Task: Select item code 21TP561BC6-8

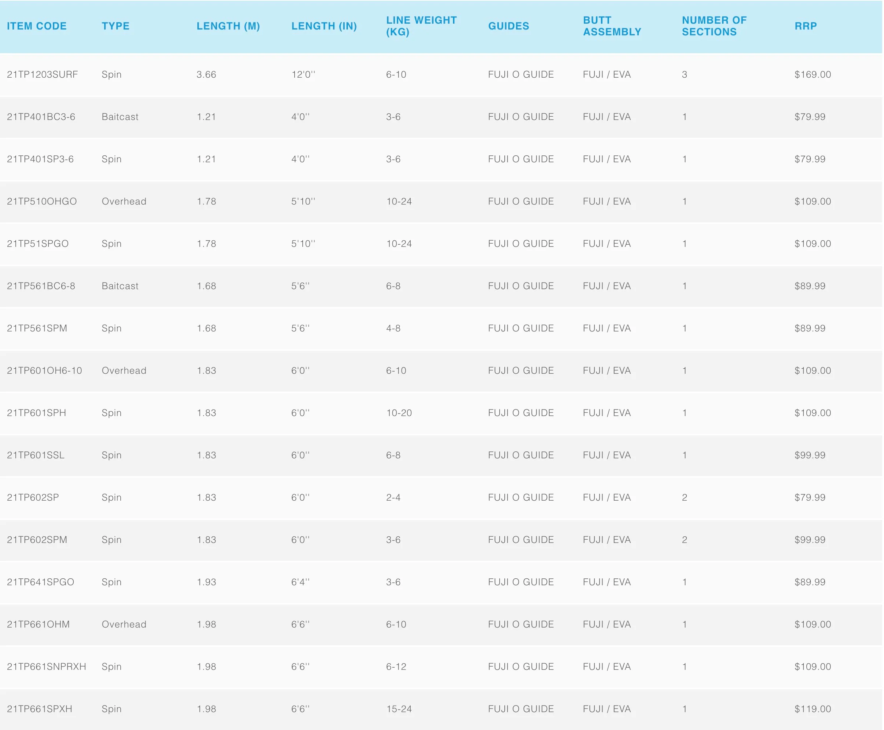Action: (41, 286)
